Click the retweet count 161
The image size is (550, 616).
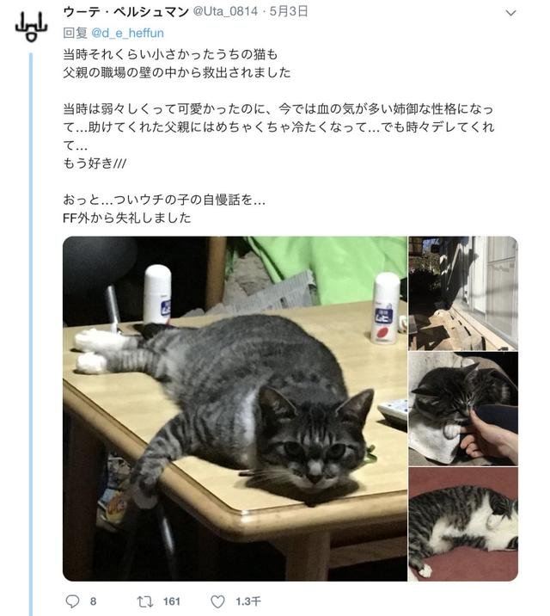pos(171,601)
